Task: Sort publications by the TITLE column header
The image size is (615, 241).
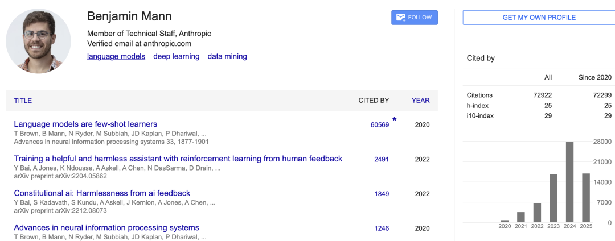Action: point(23,101)
